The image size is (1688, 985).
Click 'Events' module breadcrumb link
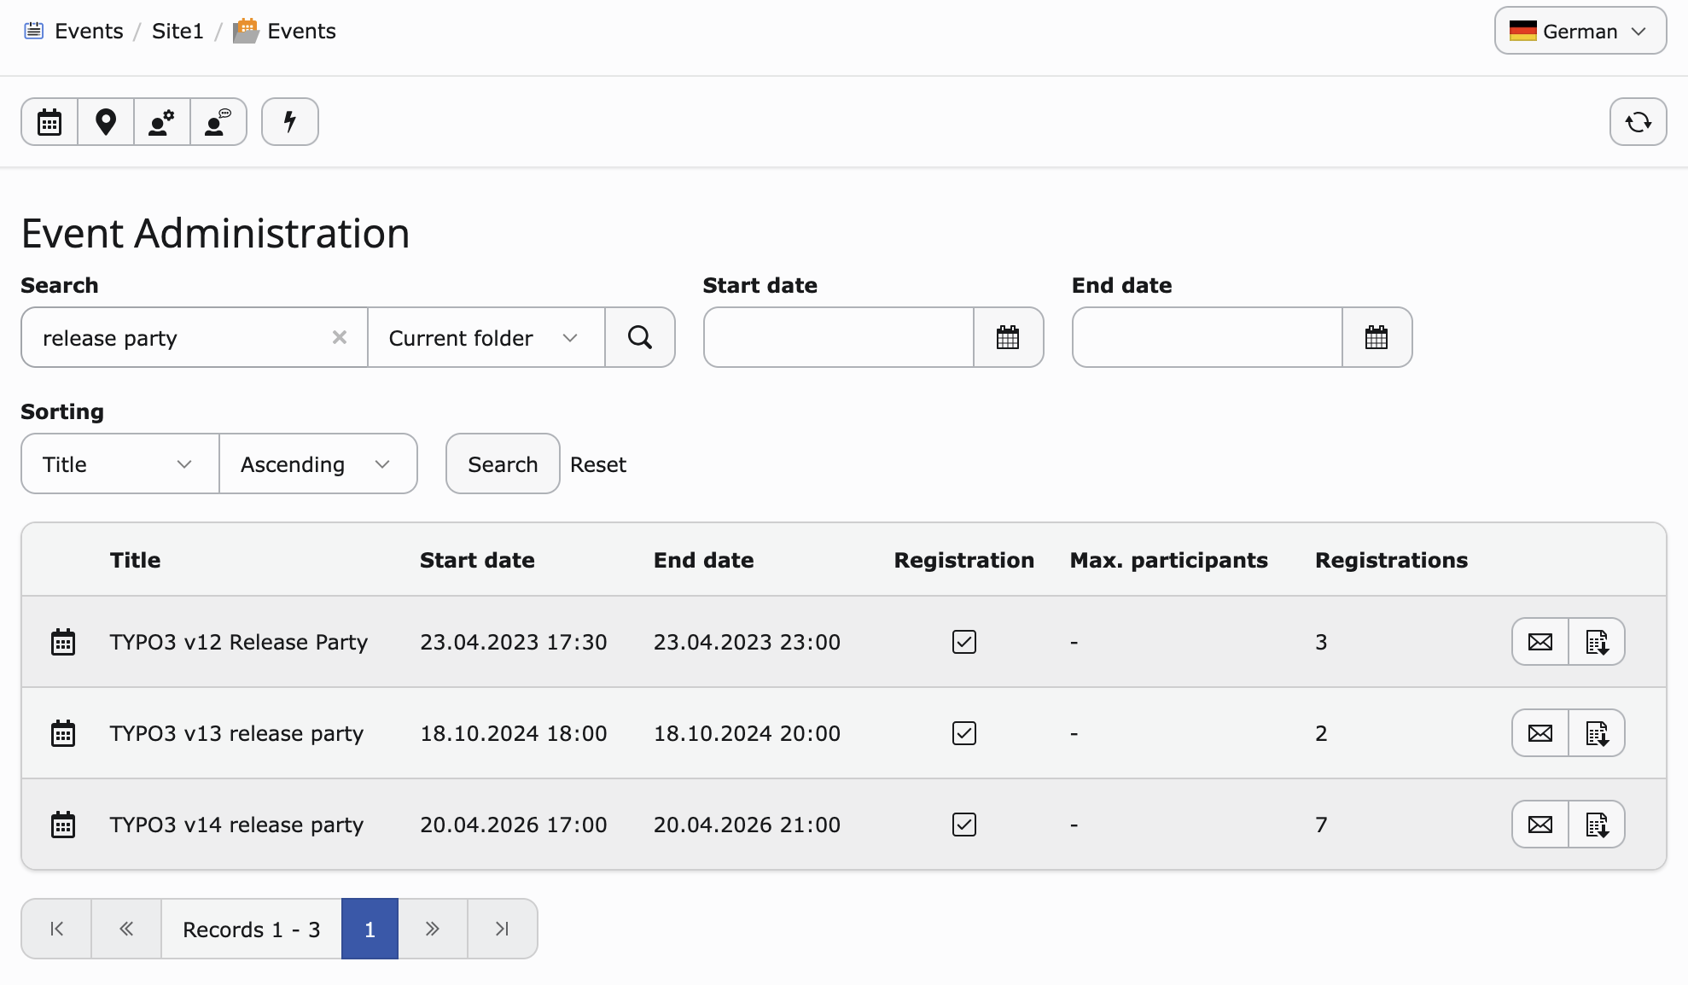click(89, 31)
